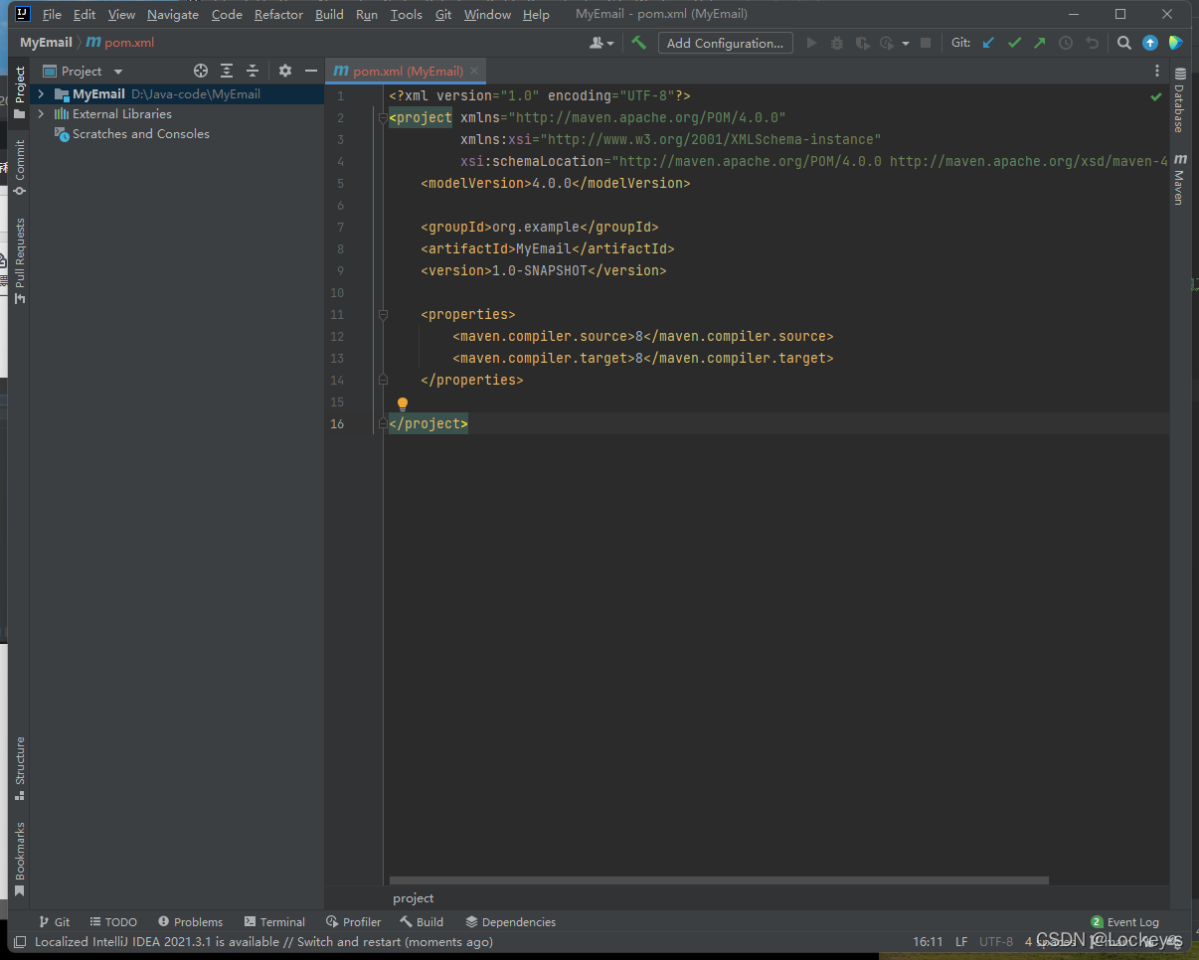Toggle the Database tool window
1199x960 pixels.
point(1179,99)
